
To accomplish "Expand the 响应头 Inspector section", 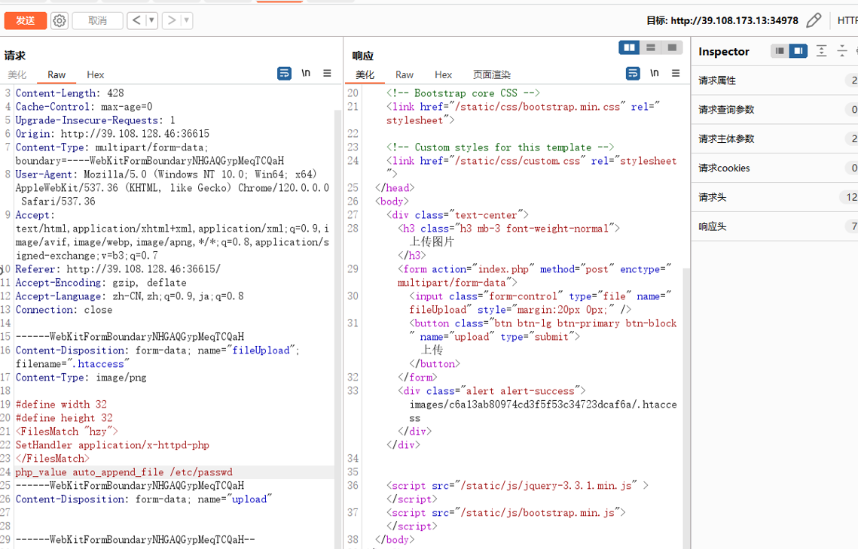I will (x=775, y=226).
